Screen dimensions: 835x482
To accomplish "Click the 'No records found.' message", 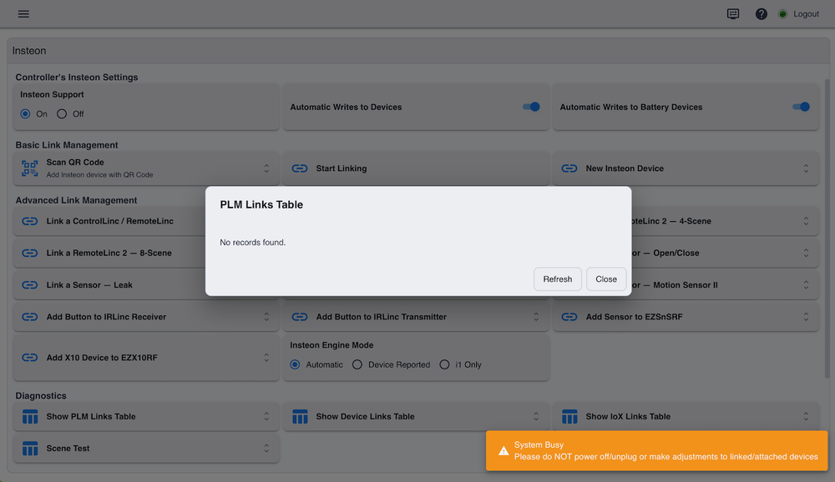I will 253,243.
